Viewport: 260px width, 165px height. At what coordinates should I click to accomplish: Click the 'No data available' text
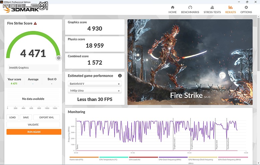[x=33, y=99]
